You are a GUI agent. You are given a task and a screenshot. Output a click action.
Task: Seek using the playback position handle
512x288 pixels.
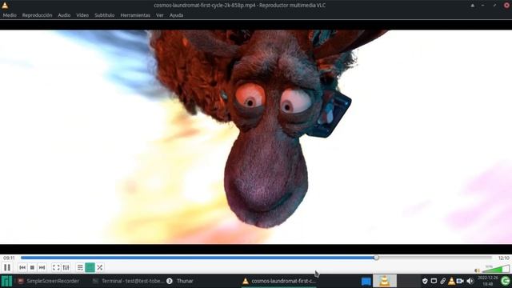[377, 258]
